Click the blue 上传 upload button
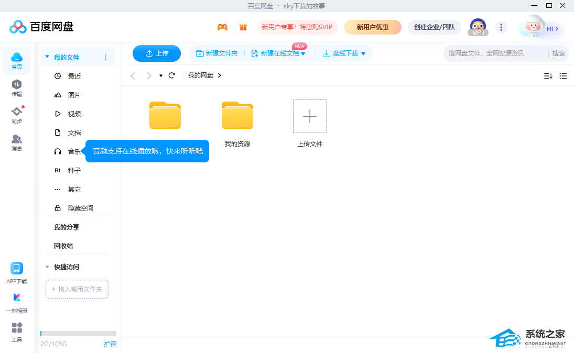 click(x=157, y=53)
